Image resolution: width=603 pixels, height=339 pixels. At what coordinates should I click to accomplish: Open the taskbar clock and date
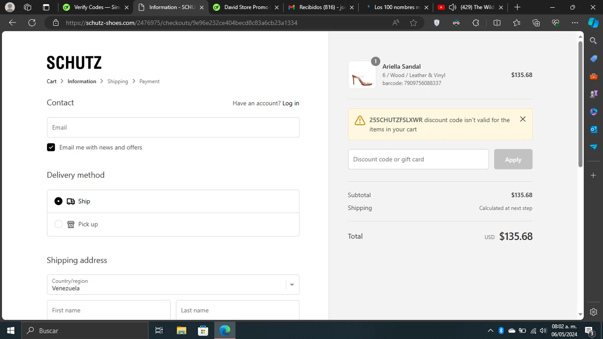point(564,331)
